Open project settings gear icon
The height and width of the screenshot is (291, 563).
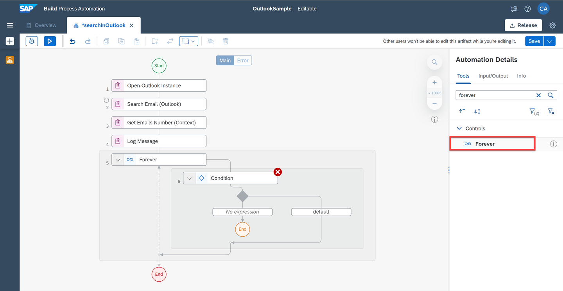coord(552,25)
